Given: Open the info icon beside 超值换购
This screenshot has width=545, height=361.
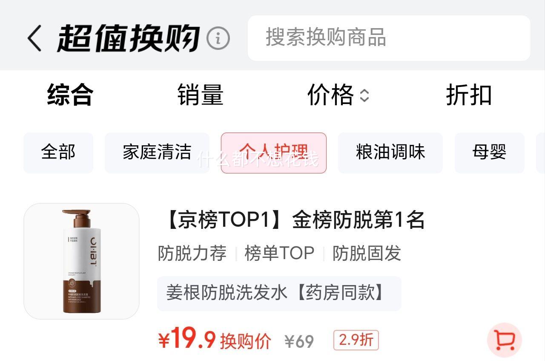Looking at the screenshot, I should pyautogui.click(x=218, y=38).
